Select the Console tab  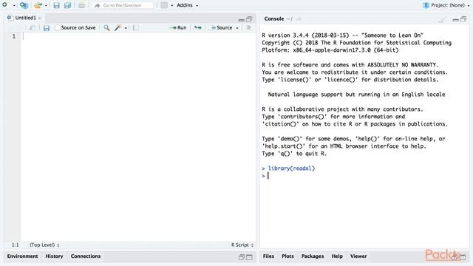274,18
